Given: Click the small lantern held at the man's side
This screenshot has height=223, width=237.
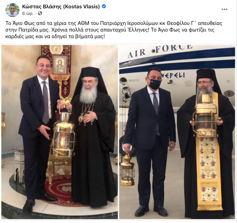Looking at the screenshot, I should pyautogui.click(x=127, y=170).
